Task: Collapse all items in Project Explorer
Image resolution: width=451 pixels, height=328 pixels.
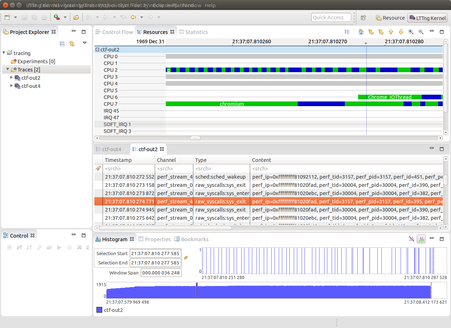Action: coord(62,44)
